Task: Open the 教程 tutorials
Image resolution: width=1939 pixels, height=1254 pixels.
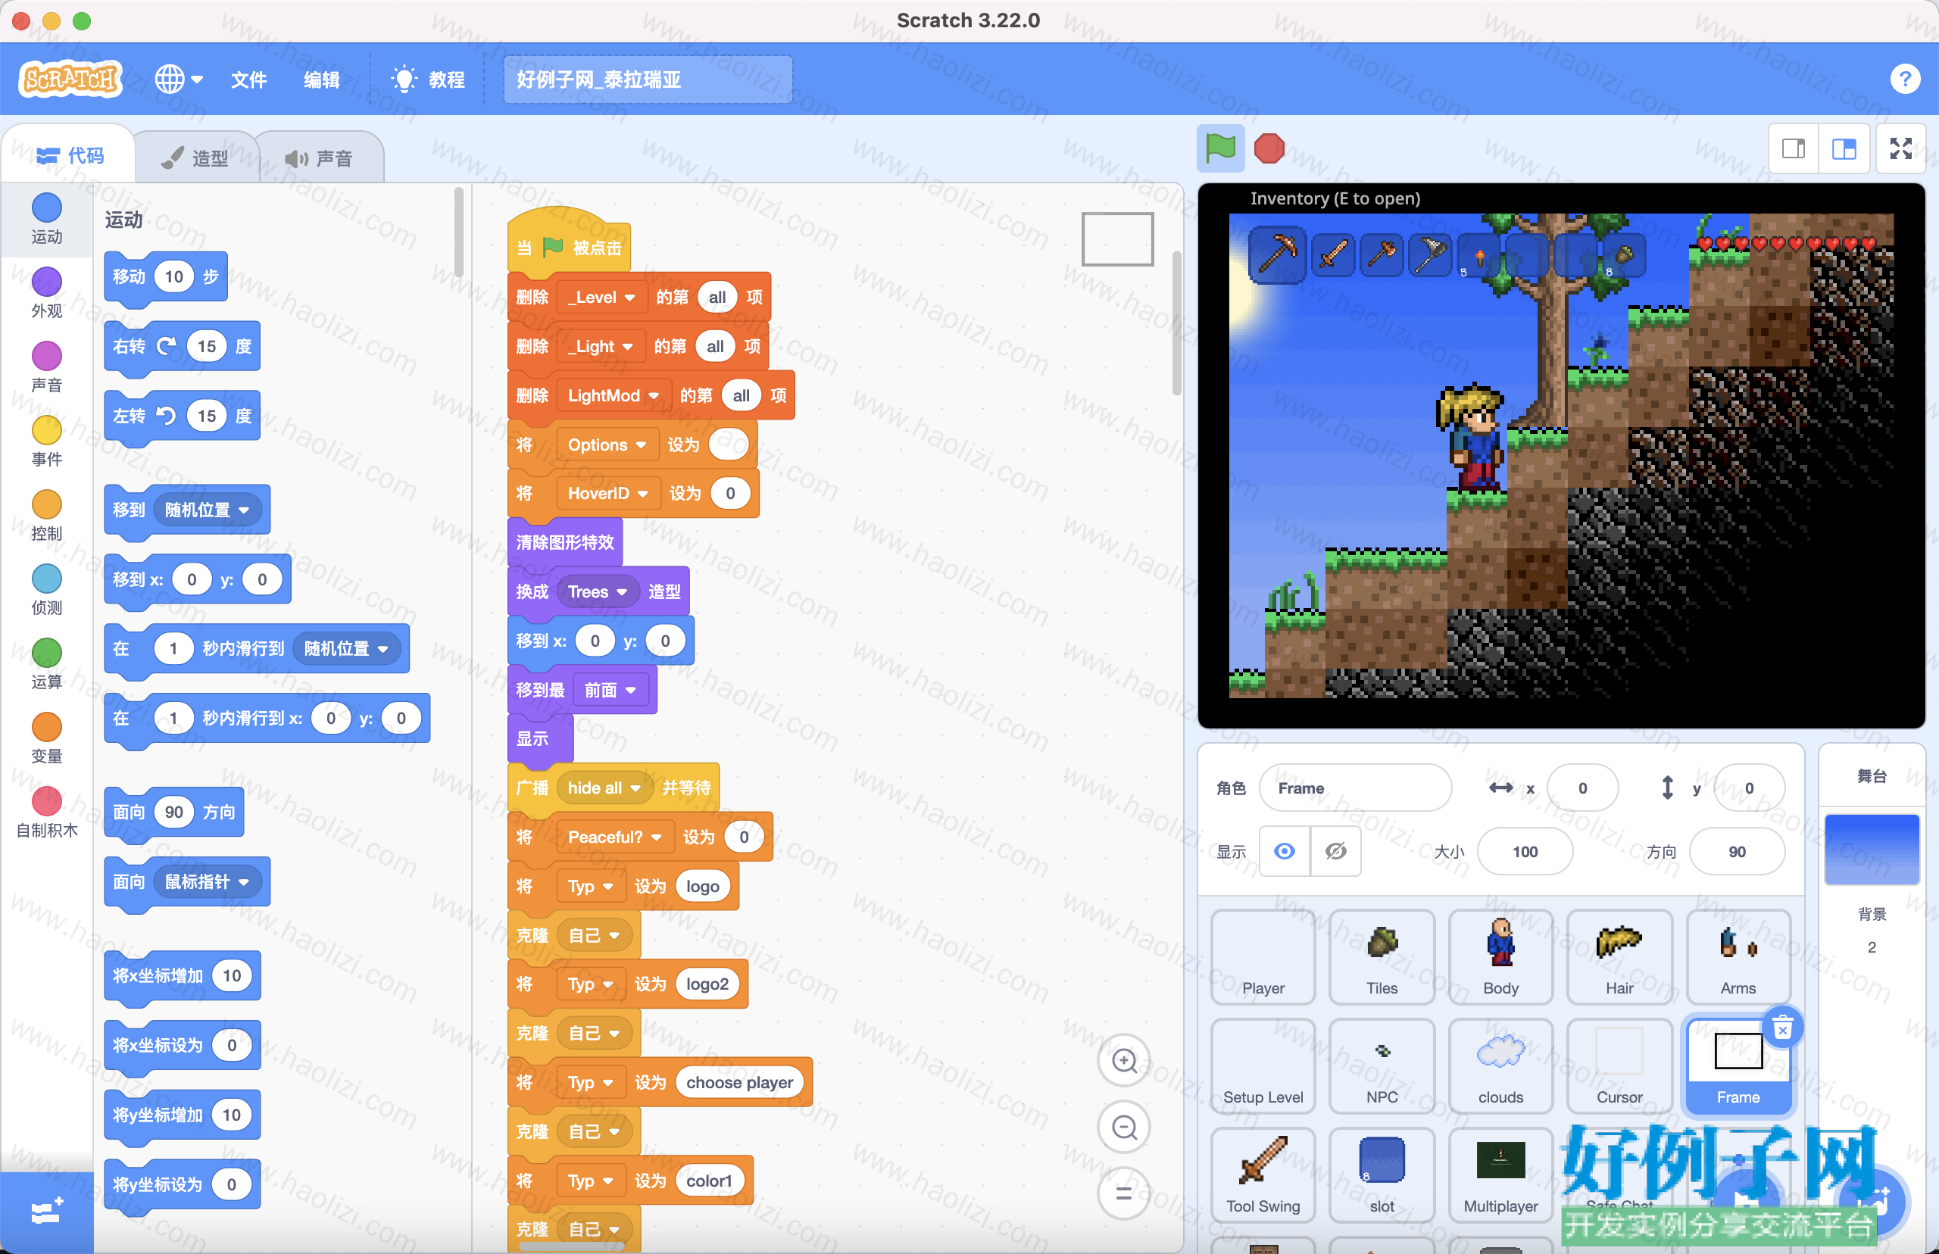Action: [x=429, y=79]
